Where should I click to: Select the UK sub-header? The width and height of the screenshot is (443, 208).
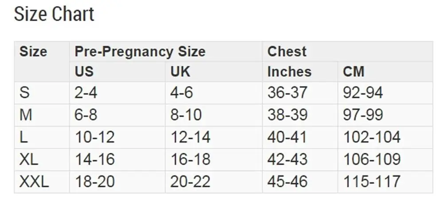[x=180, y=72]
